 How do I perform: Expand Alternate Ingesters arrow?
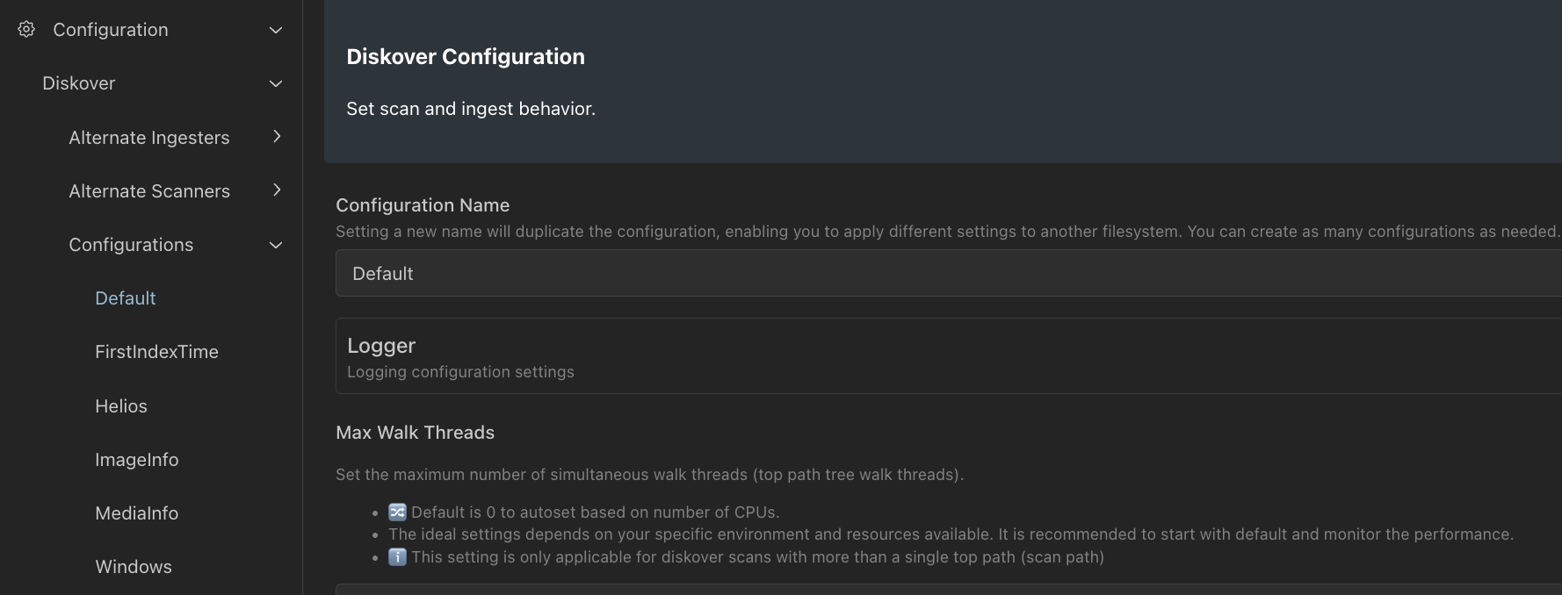click(277, 136)
